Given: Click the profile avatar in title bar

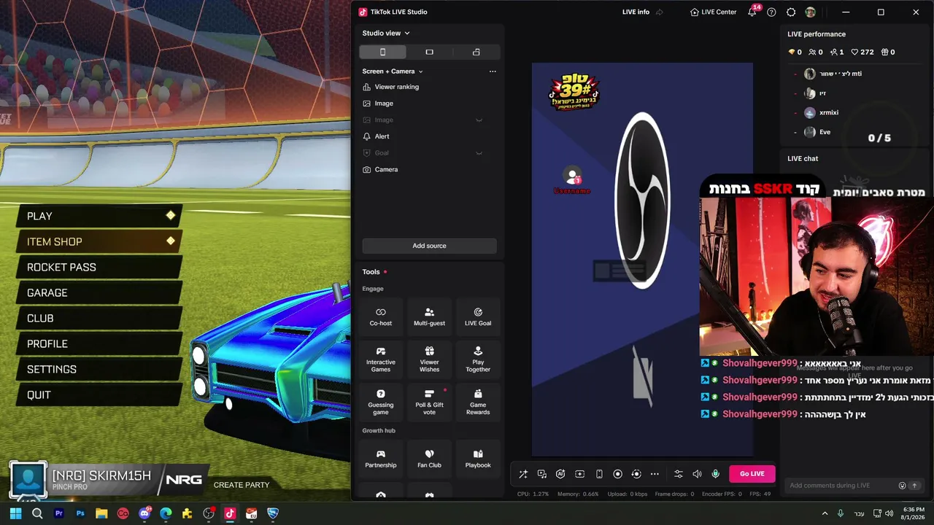Looking at the screenshot, I should pyautogui.click(x=810, y=12).
